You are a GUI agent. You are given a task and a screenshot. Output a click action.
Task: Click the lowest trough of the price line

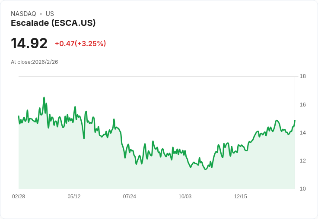[206, 169]
